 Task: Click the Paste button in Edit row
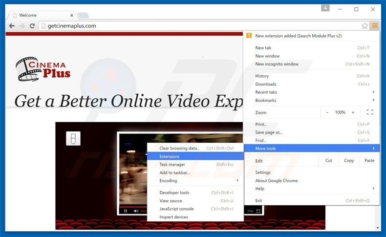[369, 160]
